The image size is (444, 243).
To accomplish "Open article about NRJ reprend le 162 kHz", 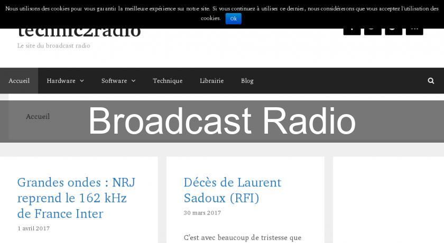I will pyautogui.click(x=76, y=198).
